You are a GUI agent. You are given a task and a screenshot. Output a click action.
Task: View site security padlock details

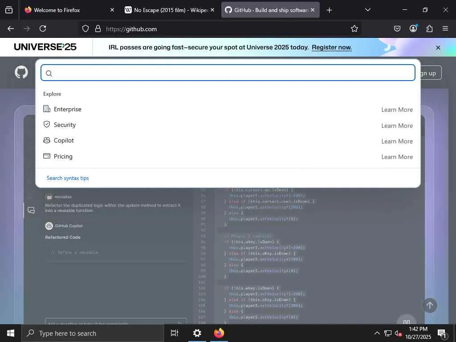(x=98, y=29)
